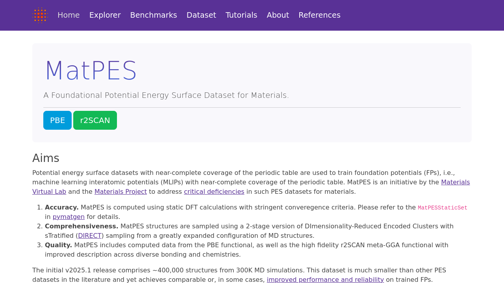This screenshot has width=504, height=283.
Task: Click the MatPES logo icon in navbar
Action: tap(40, 15)
